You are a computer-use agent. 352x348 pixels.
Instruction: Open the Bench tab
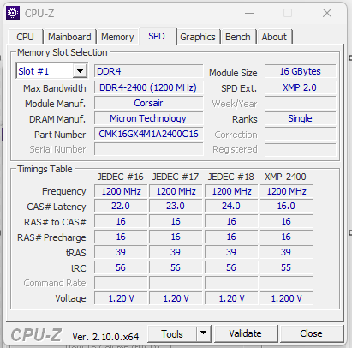pyautogui.click(x=238, y=37)
